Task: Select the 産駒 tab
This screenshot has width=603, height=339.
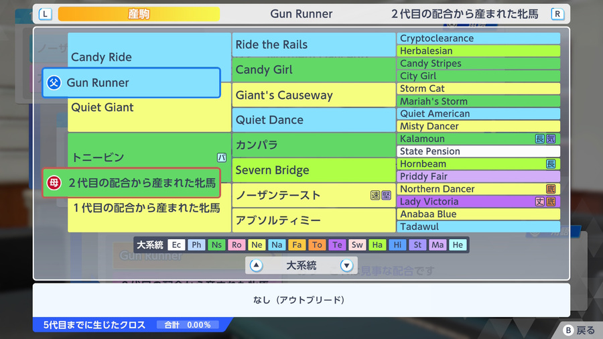Action: [139, 14]
